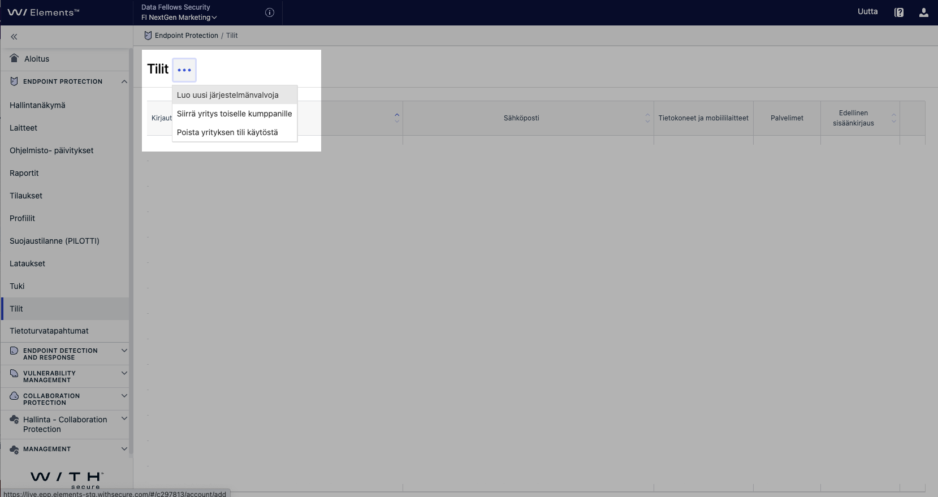
Task: Open the FI NextGen Marketing organization dropdown
Action: click(x=179, y=18)
